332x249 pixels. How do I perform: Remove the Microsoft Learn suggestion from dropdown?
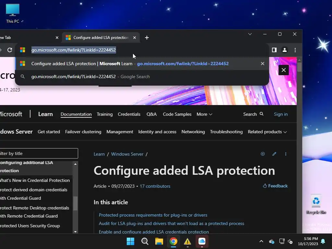pyautogui.click(x=263, y=64)
